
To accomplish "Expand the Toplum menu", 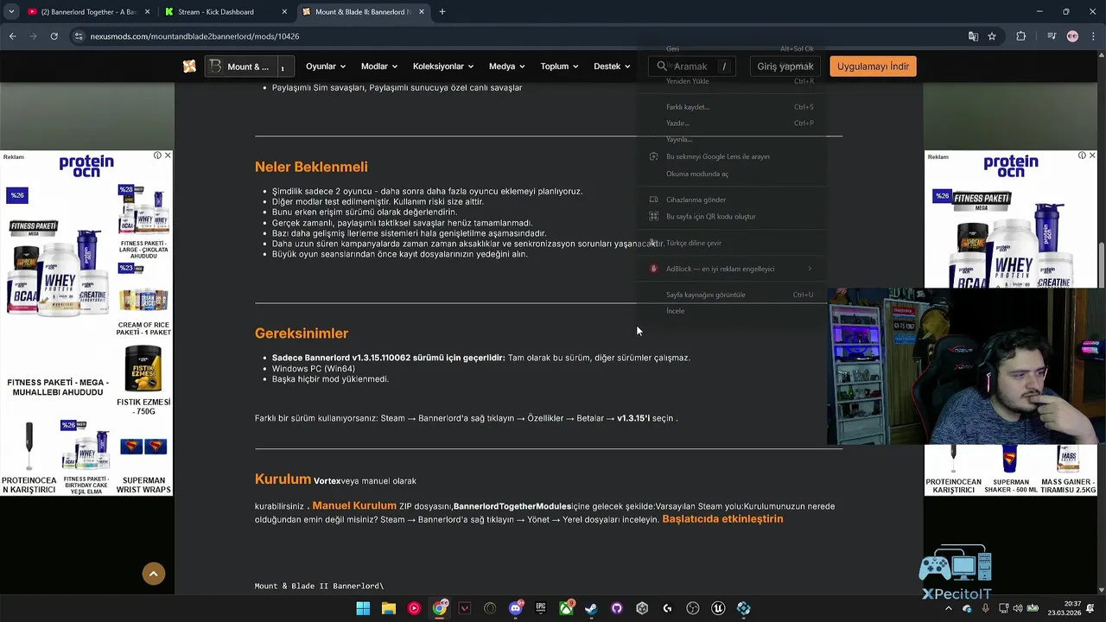I will click(x=560, y=67).
